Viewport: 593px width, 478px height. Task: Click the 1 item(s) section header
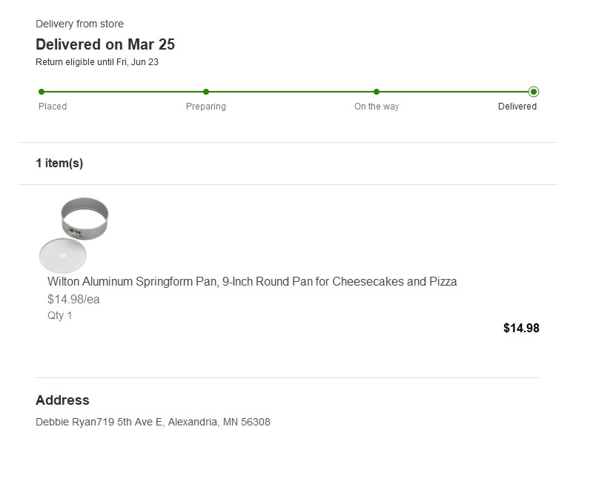tap(59, 164)
